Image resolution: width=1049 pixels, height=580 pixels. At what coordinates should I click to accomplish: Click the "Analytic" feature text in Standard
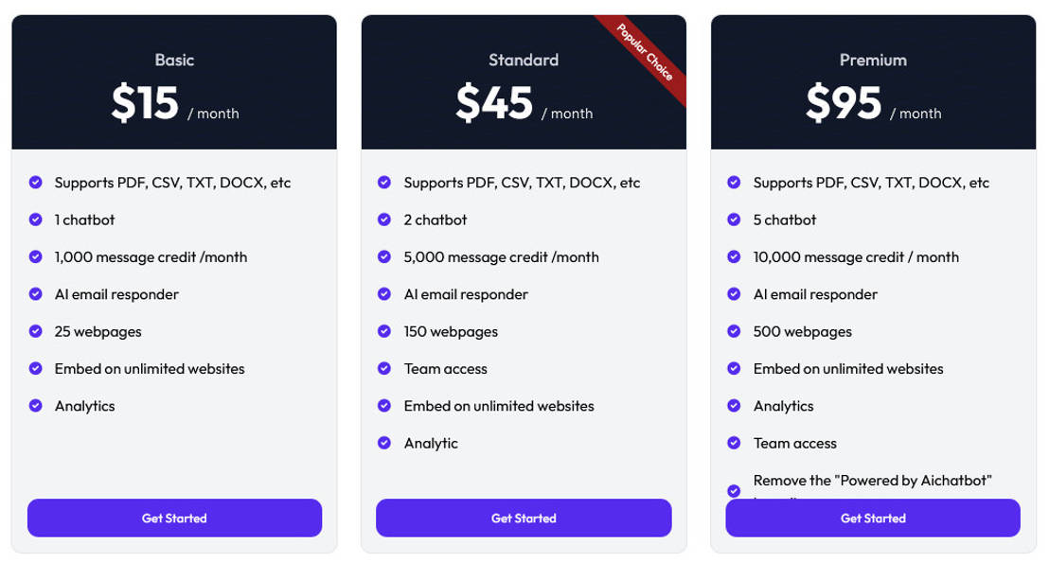(x=432, y=443)
